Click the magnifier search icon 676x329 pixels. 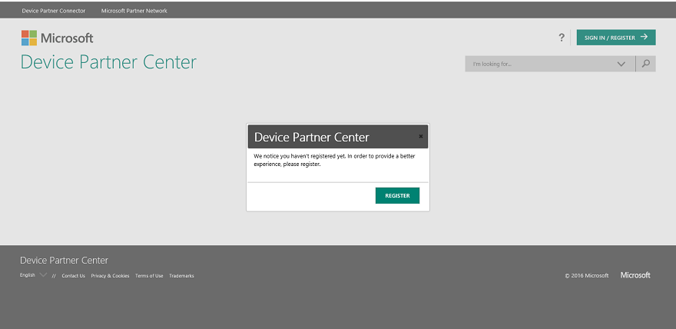[646, 64]
